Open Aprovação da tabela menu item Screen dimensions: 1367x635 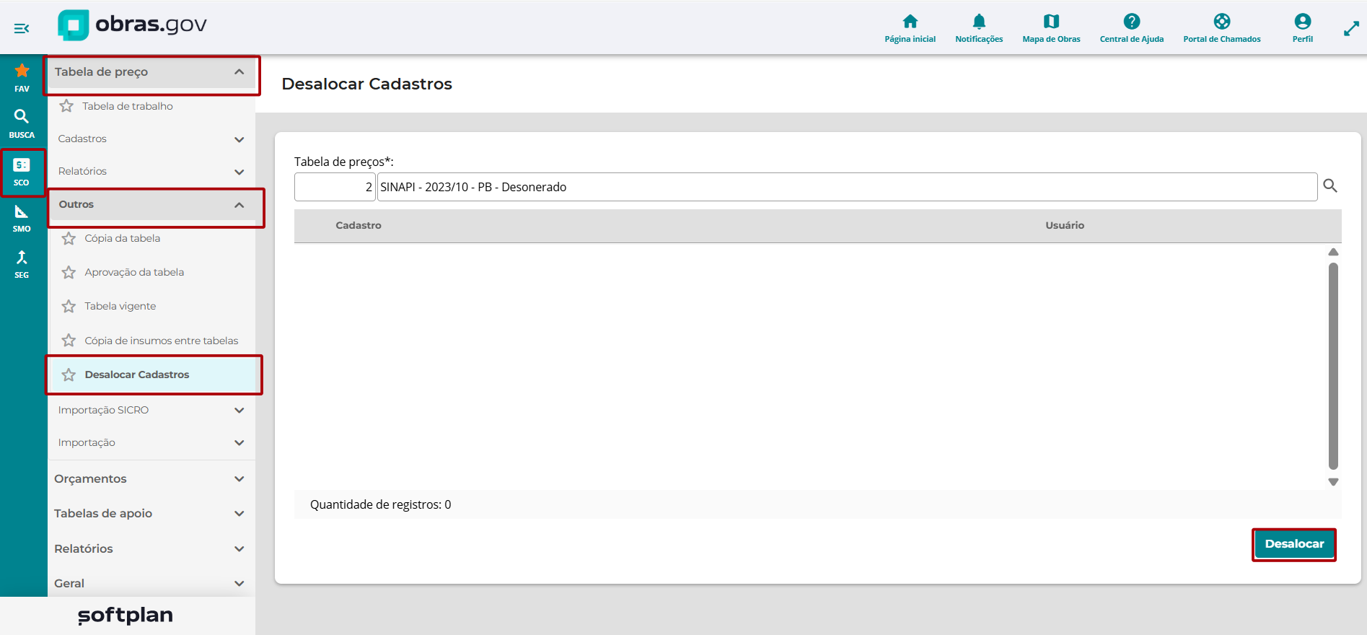(x=134, y=272)
